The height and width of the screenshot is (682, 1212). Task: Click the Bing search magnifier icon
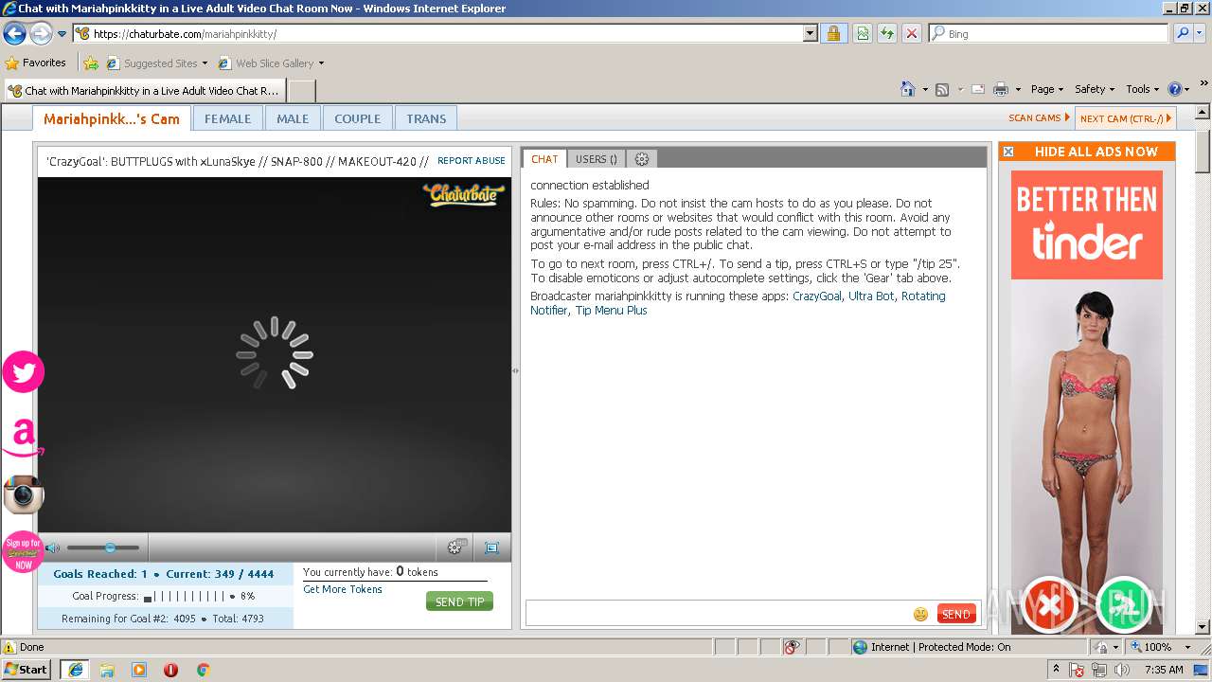click(1183, 33)
